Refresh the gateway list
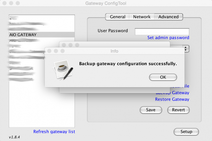Screen dimensions: 212x141 54,132
